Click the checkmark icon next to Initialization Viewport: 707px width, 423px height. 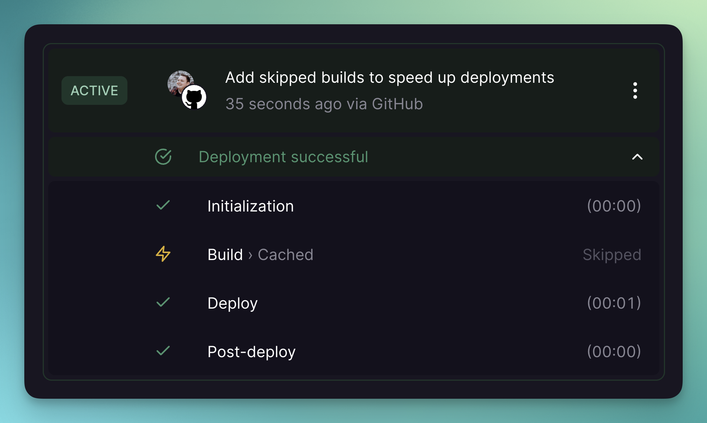coord(162,206)
